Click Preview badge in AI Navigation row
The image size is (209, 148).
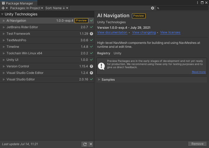(x=82, y=21)
